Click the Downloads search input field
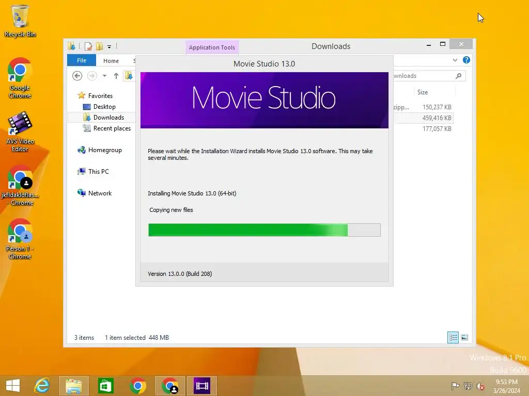 click(429, 76)
